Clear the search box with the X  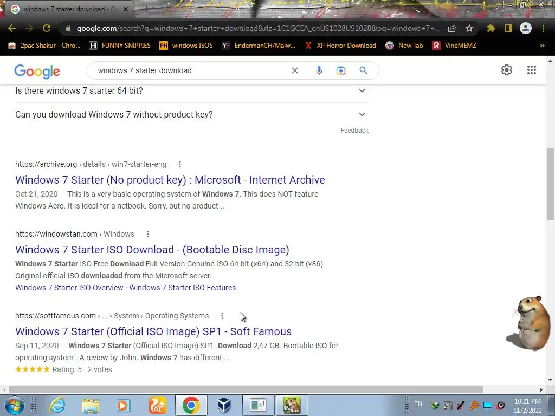pyautogui.click(x=294, y=70)
